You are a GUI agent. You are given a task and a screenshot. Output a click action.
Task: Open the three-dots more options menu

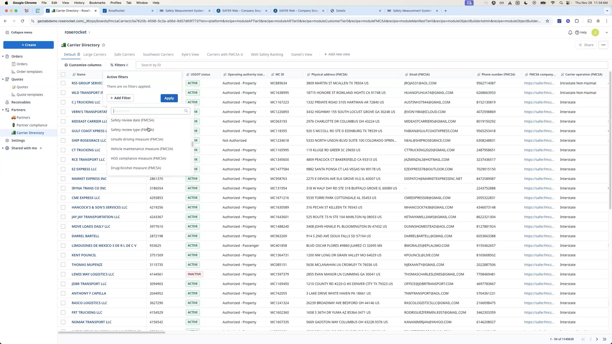tap(603, 45)
